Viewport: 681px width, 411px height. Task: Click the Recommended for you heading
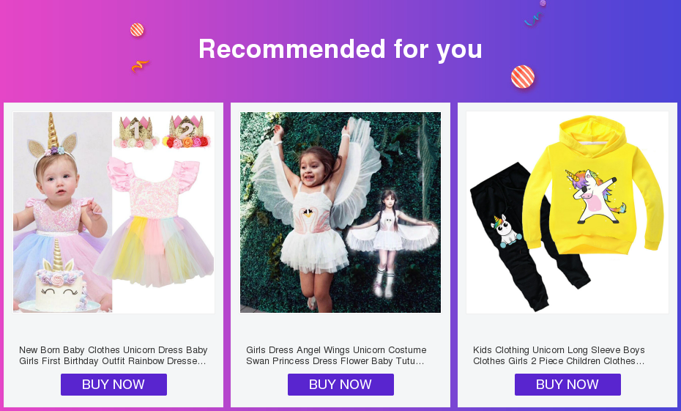point(340,49)
